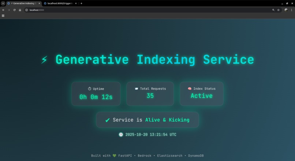Click the Alive & Kicking status text

click(167, 120)
